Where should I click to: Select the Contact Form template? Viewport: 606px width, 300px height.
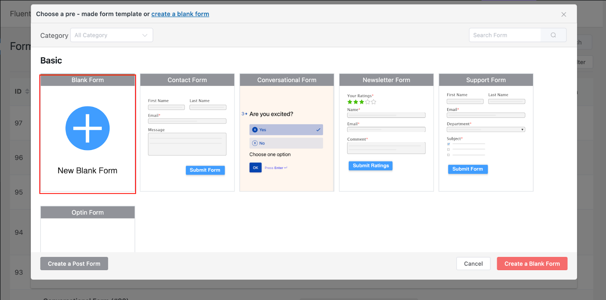pos(187,133)
